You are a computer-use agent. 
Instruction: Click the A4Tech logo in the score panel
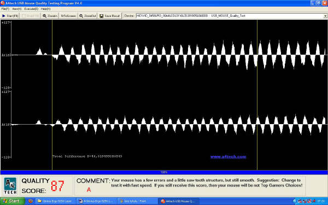pos(10,186)
